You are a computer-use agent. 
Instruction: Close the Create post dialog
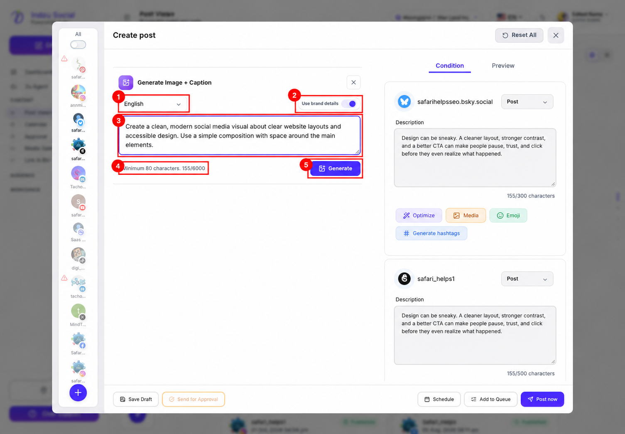tap(556, 35)
